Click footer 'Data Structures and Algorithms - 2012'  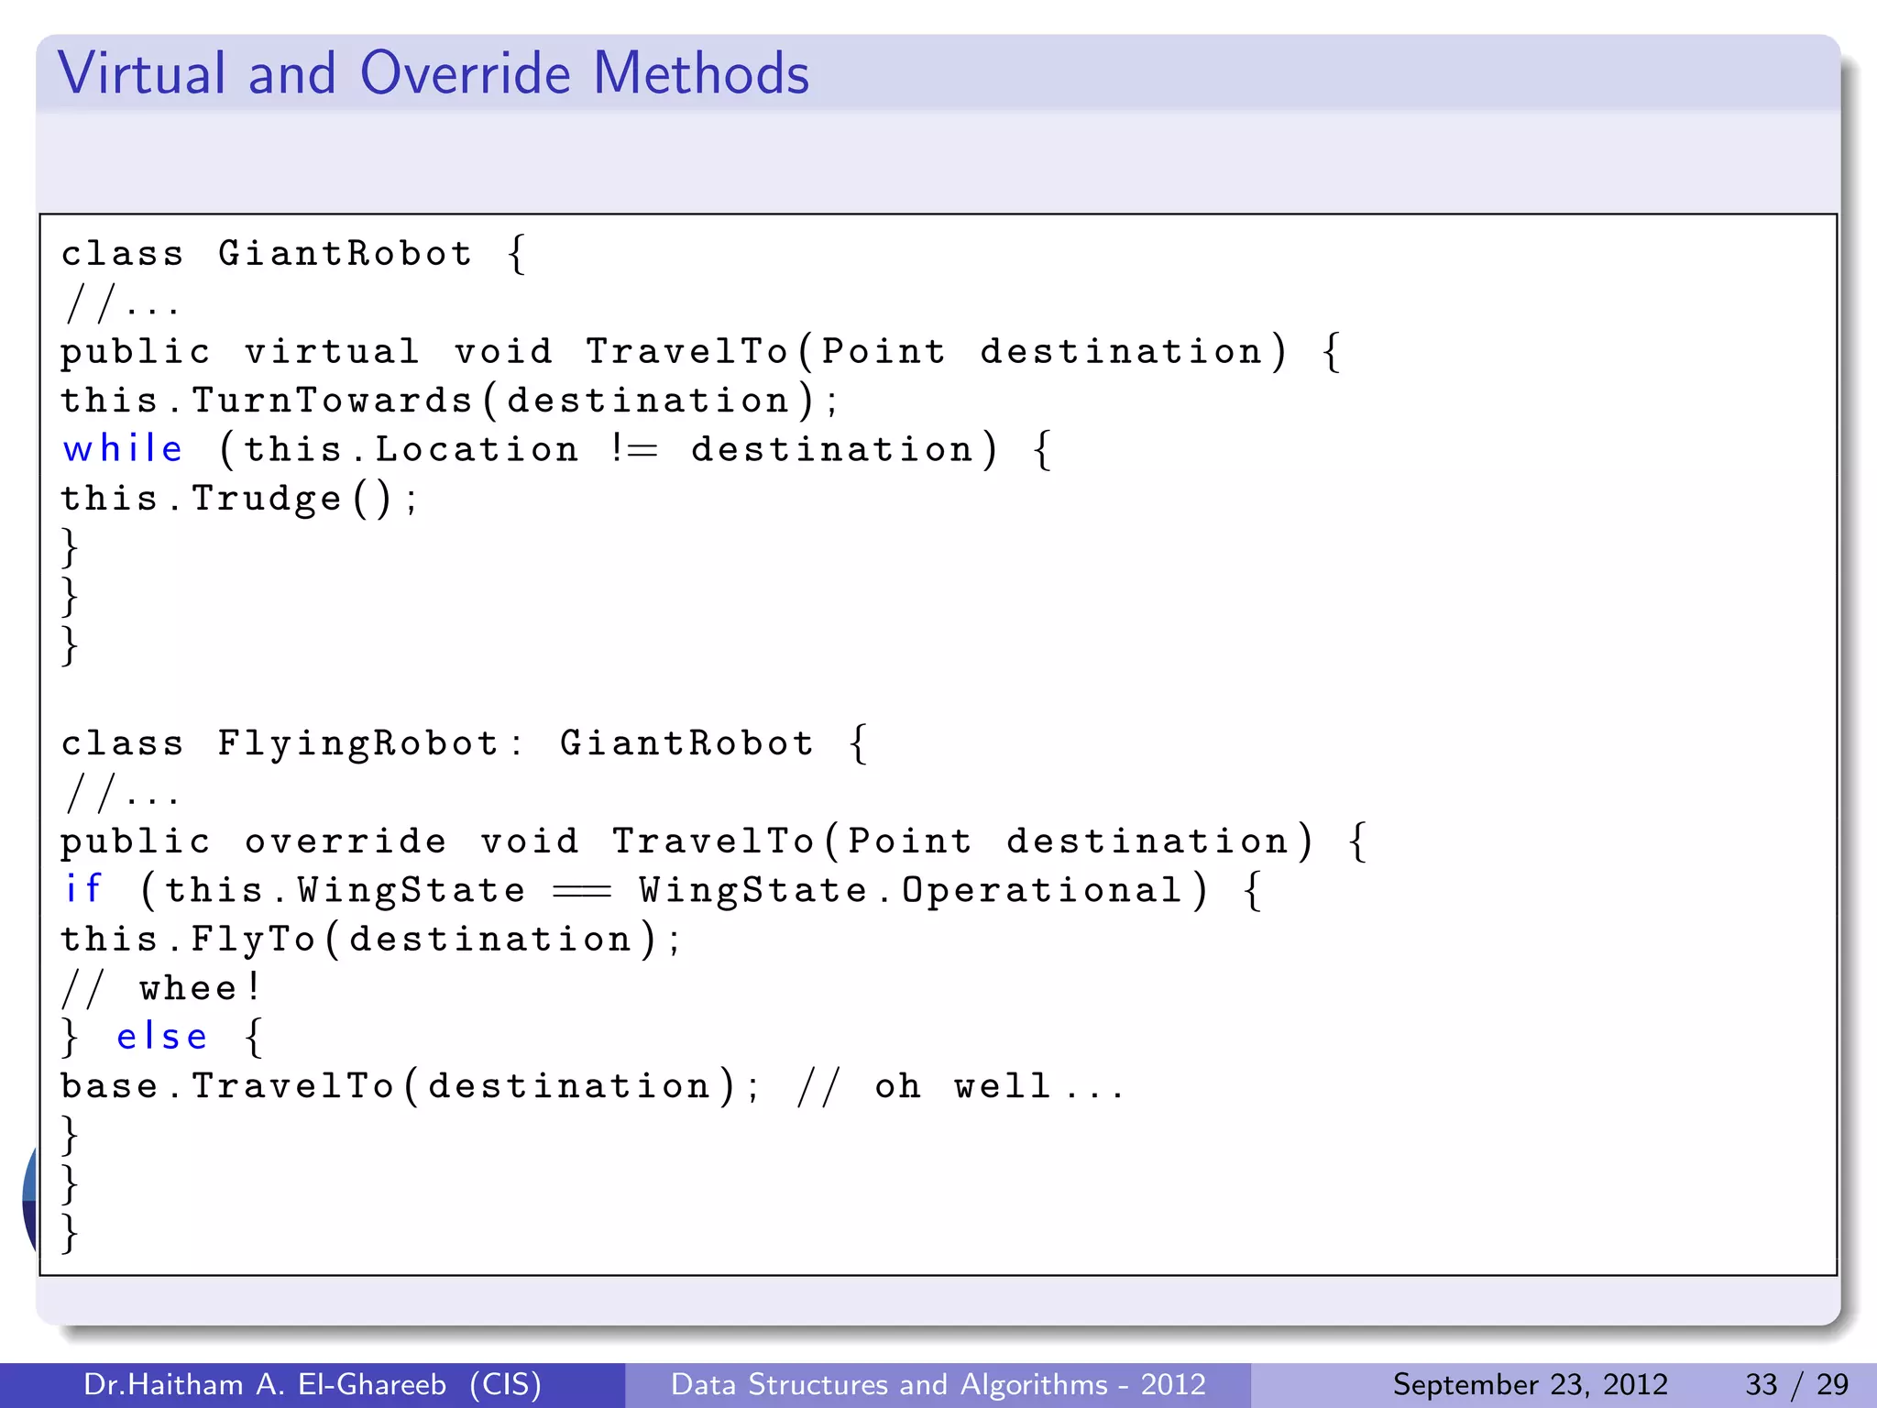point(938,1384)
